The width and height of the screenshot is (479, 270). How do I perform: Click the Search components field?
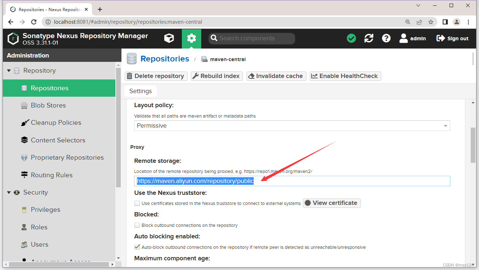252,38
